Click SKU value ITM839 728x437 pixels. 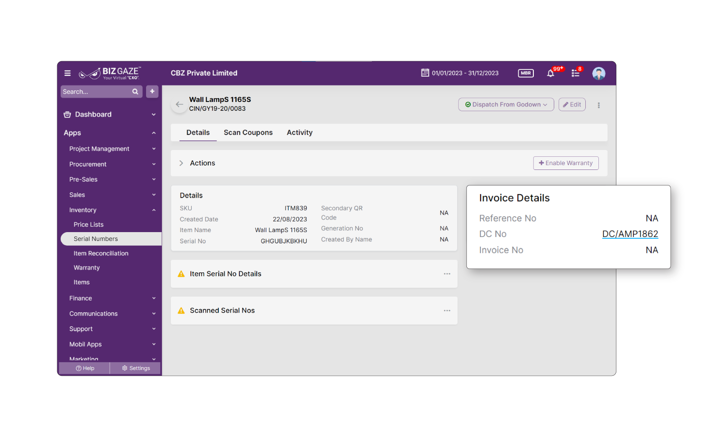[296, 208]
